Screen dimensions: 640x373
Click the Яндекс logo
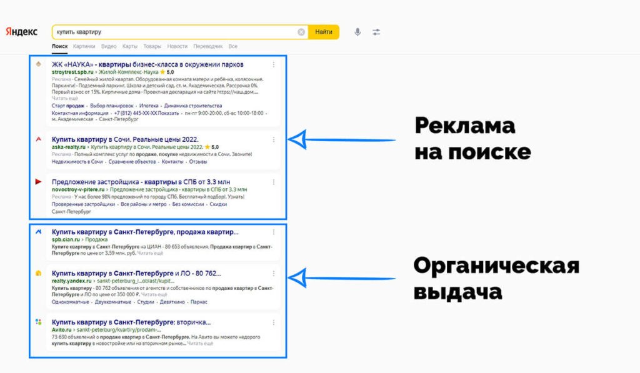(21, 32)
